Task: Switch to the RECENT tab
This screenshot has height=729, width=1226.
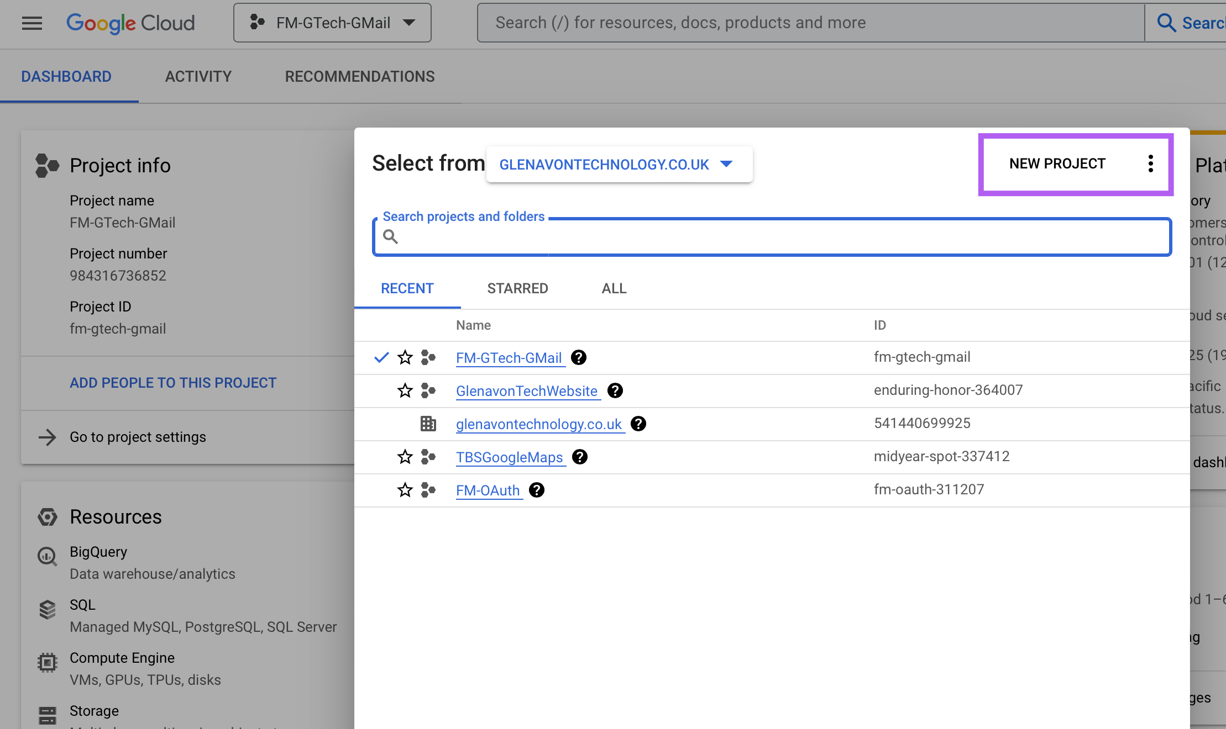Action: [x=407, y=288]
